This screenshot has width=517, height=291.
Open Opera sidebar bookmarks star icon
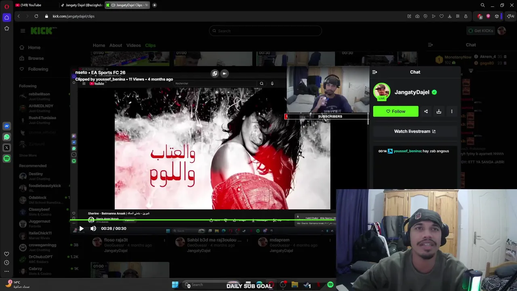6,28
